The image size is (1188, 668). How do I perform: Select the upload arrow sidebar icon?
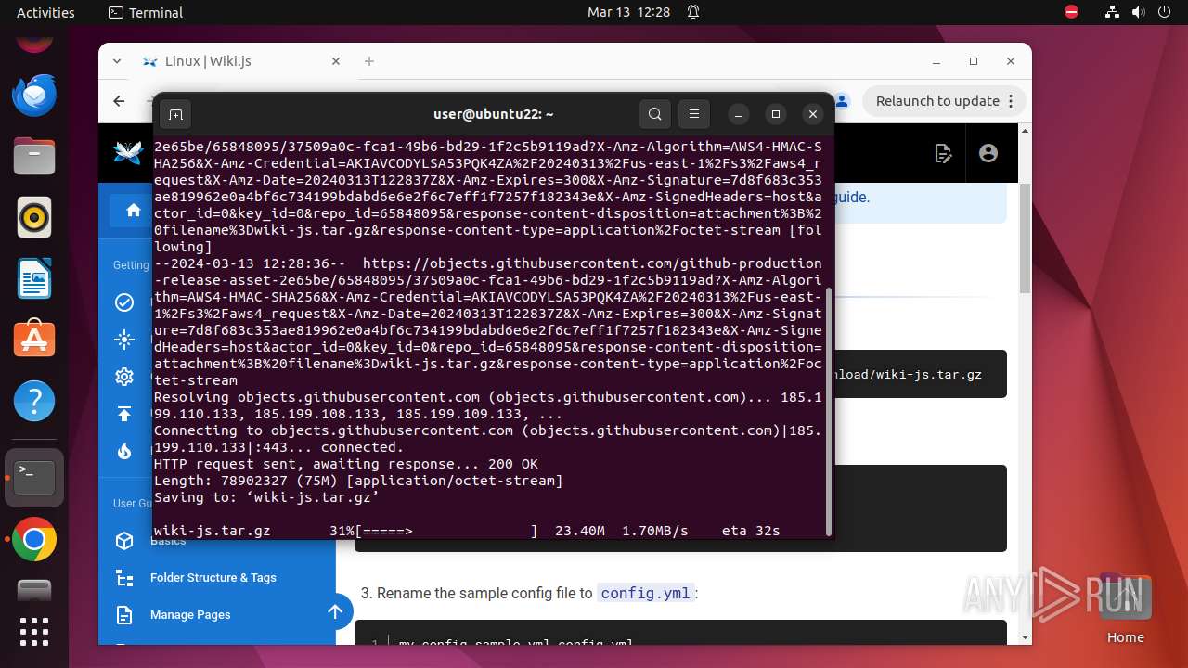[x=124, y=414]
